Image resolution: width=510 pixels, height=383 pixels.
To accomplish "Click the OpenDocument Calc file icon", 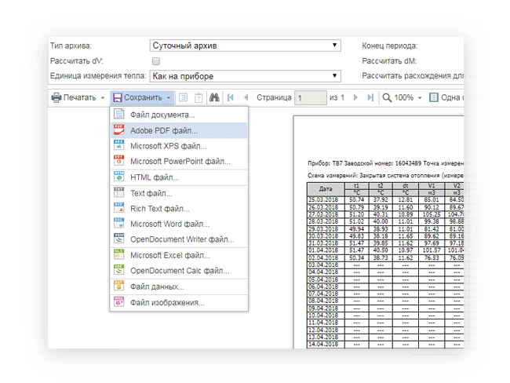I will 118,270.
